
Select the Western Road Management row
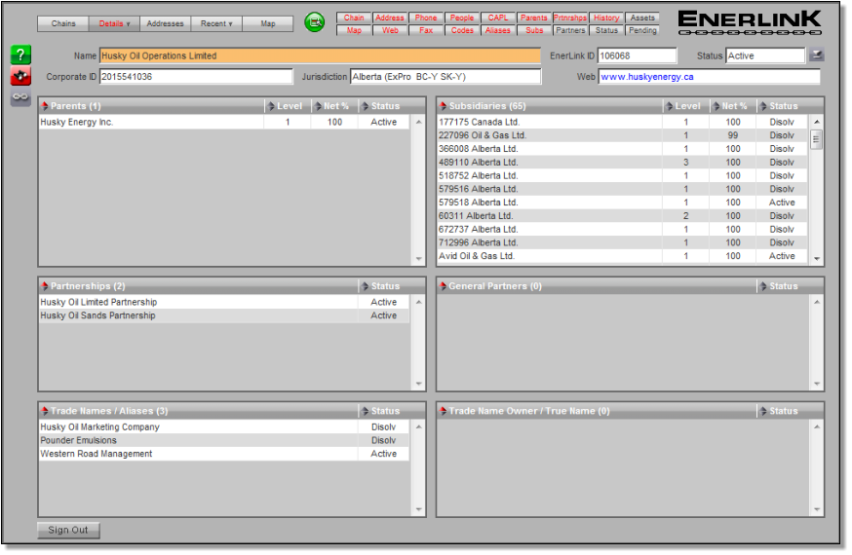pyautogui.click(x=224, y=454)
